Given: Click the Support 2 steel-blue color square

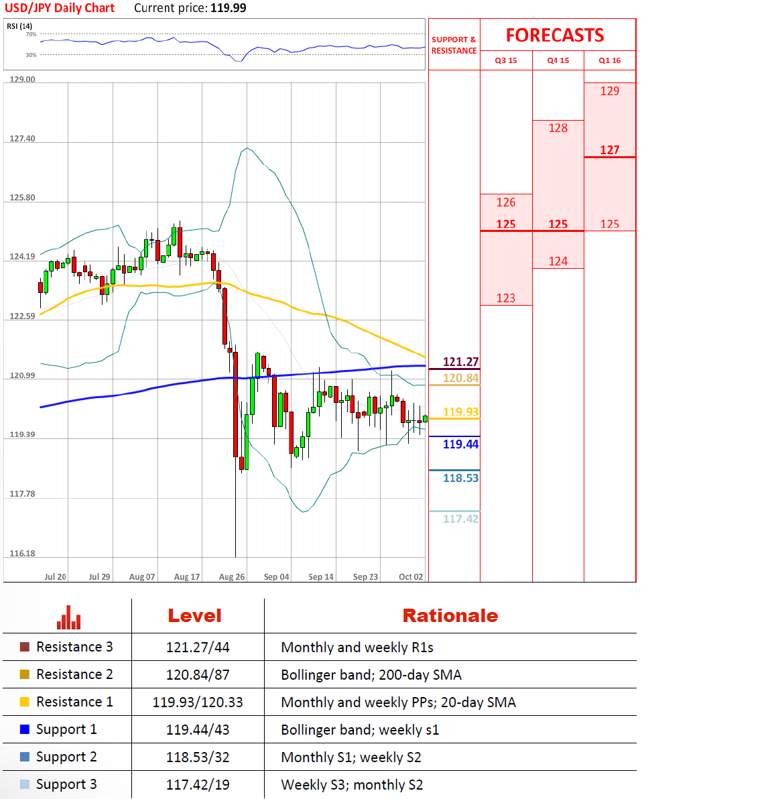Looking at the screenshot, I should pyautogui.click(x=24, y=757).
